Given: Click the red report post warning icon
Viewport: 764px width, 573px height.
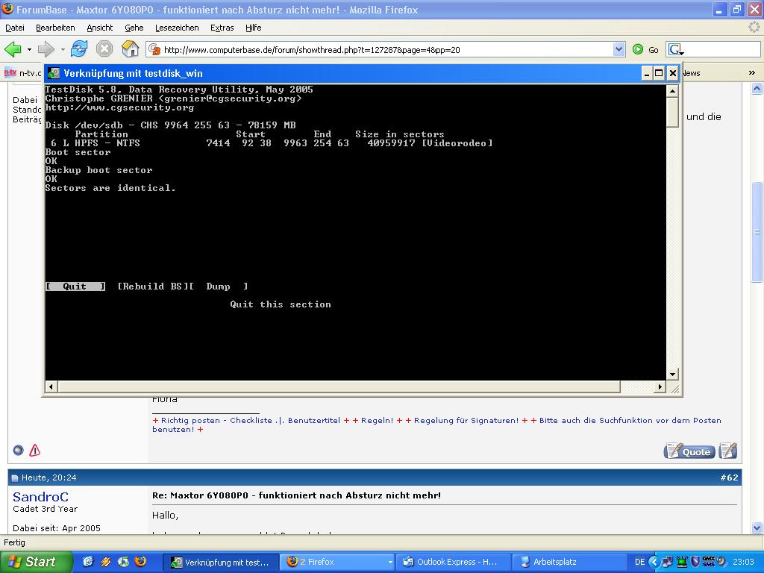Looking at the screenshot, I should 34,451.
